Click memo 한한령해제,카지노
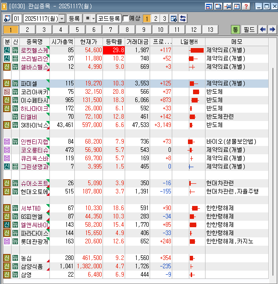This screenshot has width=278, height=284. coord(230,242)
